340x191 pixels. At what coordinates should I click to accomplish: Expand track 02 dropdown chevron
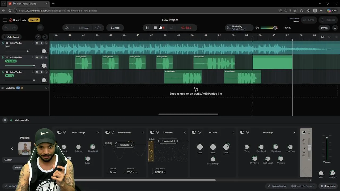46,57
